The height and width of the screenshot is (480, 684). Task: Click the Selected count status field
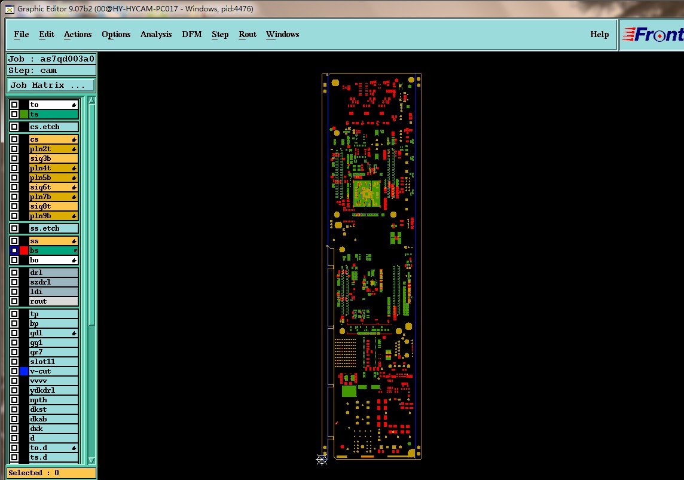tap(51, 473)
